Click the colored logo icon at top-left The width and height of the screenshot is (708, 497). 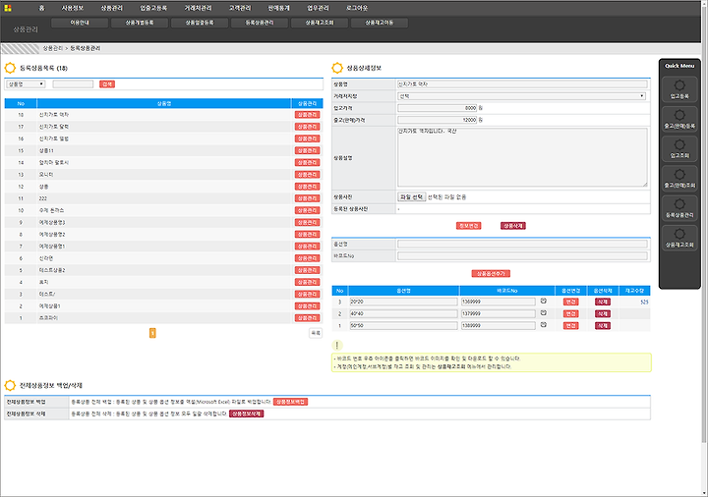pyautogui.click(x=8, y=8)
